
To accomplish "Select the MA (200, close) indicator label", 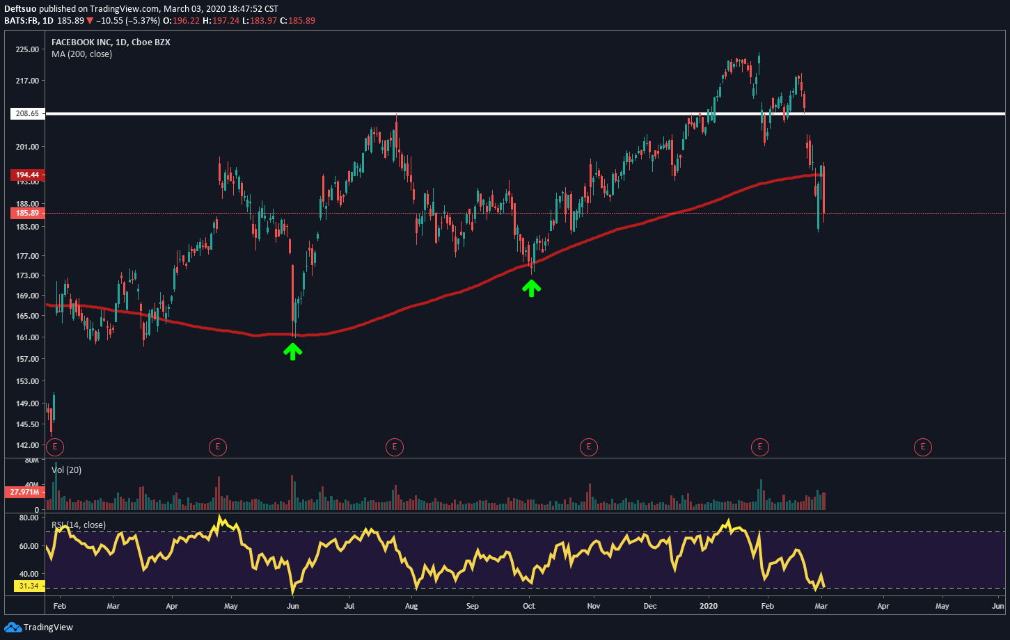I will point(81,54).
